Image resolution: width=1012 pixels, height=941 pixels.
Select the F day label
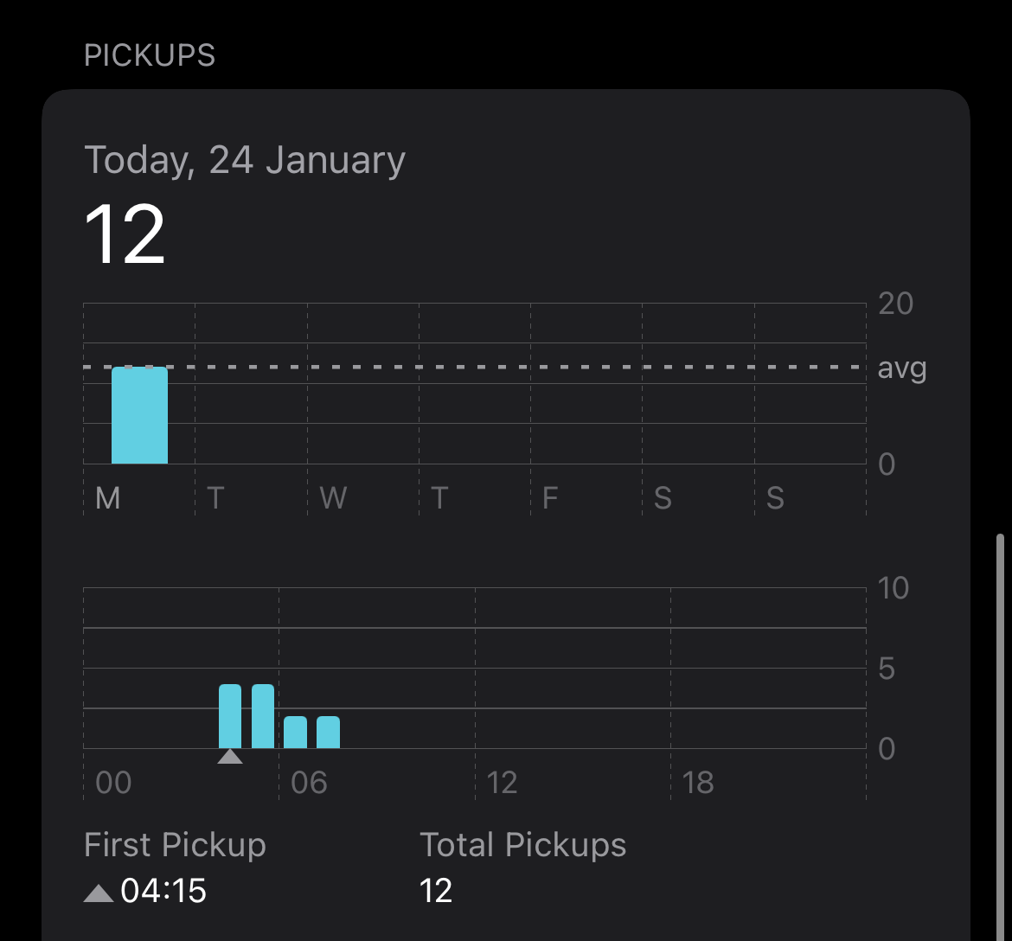[549, 498]
